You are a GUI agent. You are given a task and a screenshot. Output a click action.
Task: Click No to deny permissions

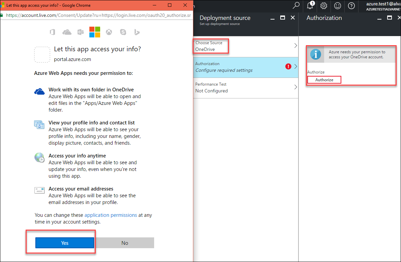click(124, 243)
